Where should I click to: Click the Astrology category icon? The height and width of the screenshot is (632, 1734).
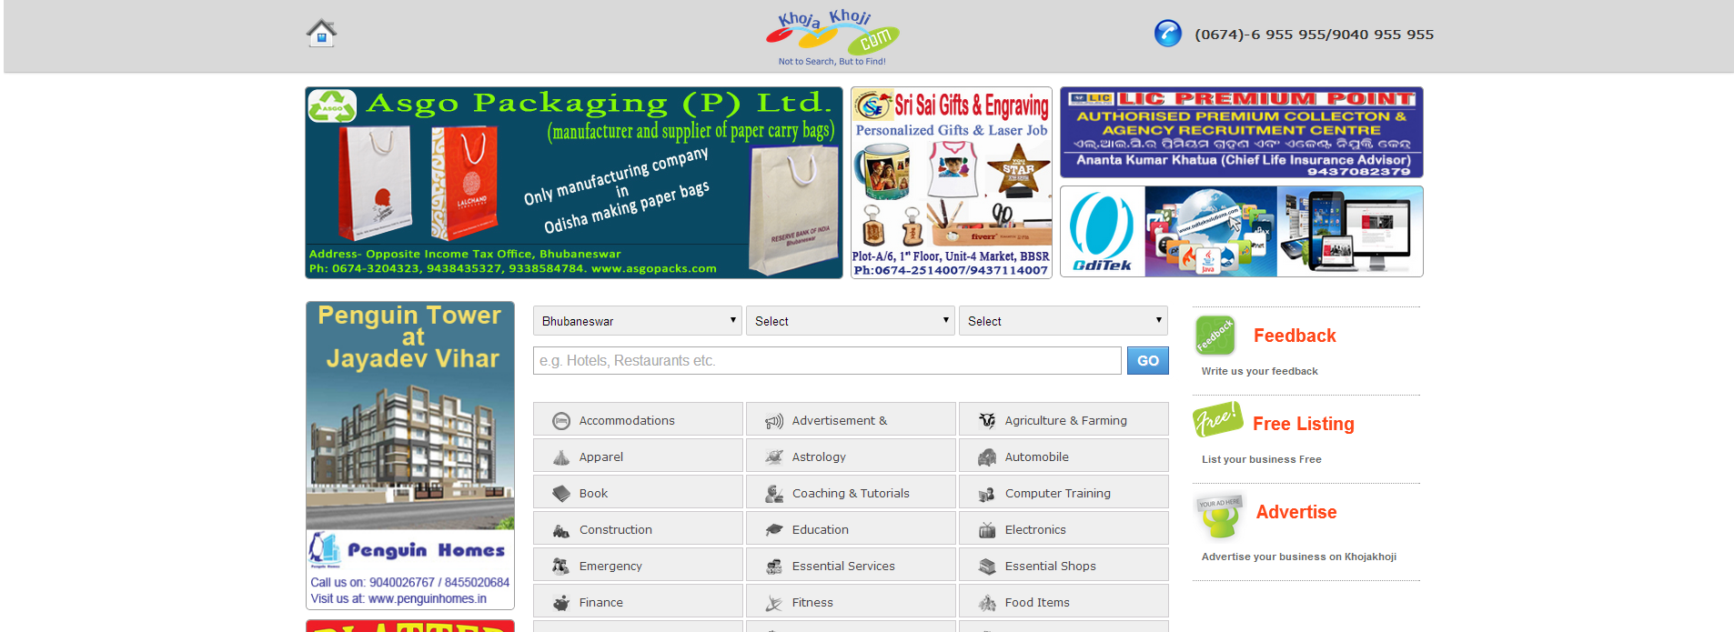(x=774, y=457)
